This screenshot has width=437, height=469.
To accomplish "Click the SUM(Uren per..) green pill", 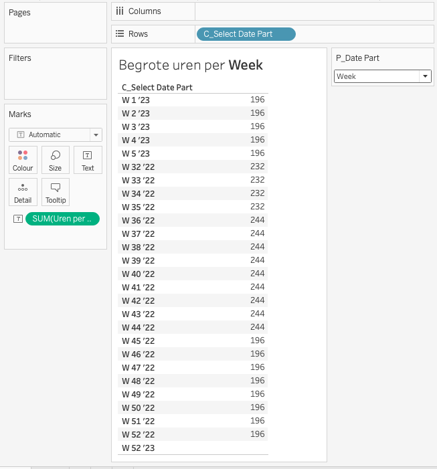I will tap(62, 219).
